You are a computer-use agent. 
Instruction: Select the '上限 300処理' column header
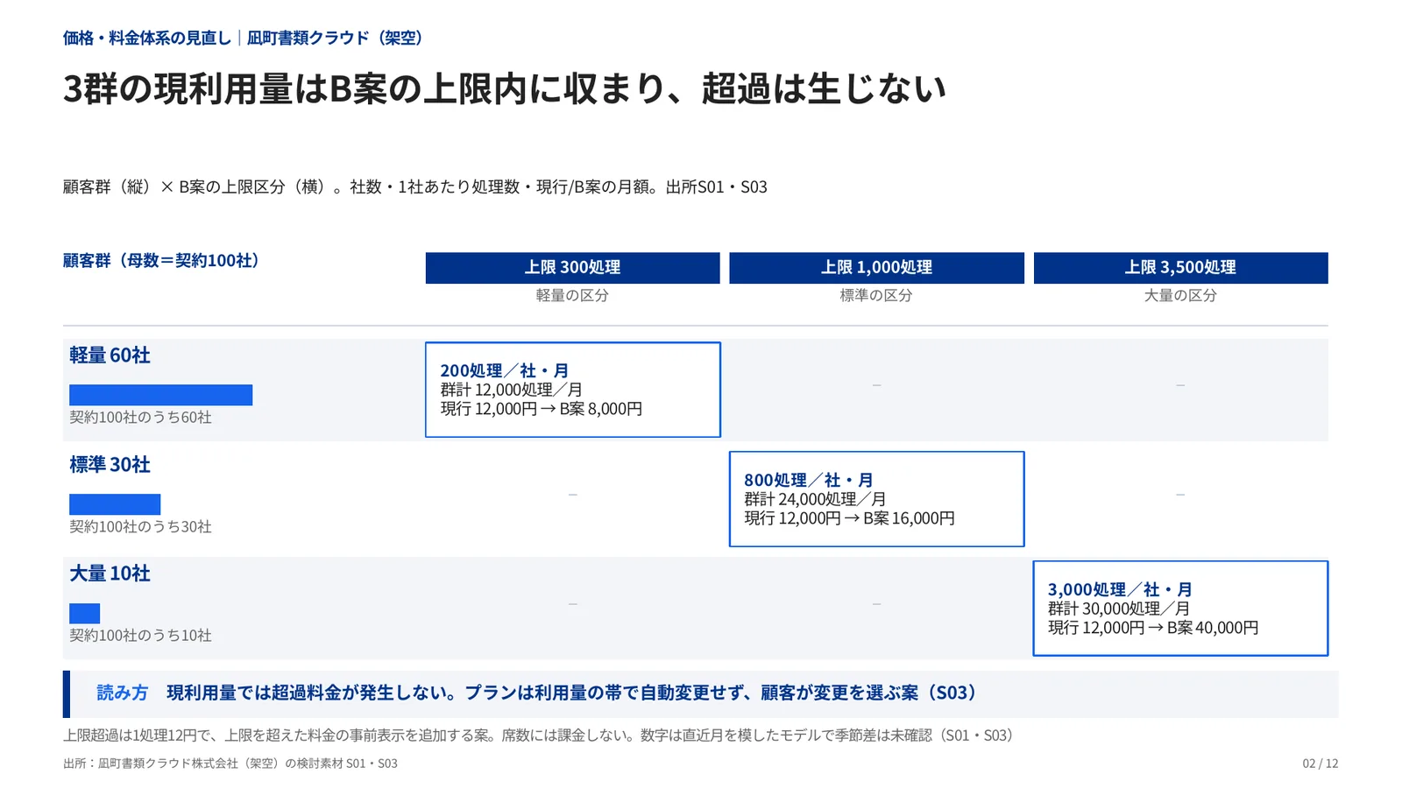(572, 267)
